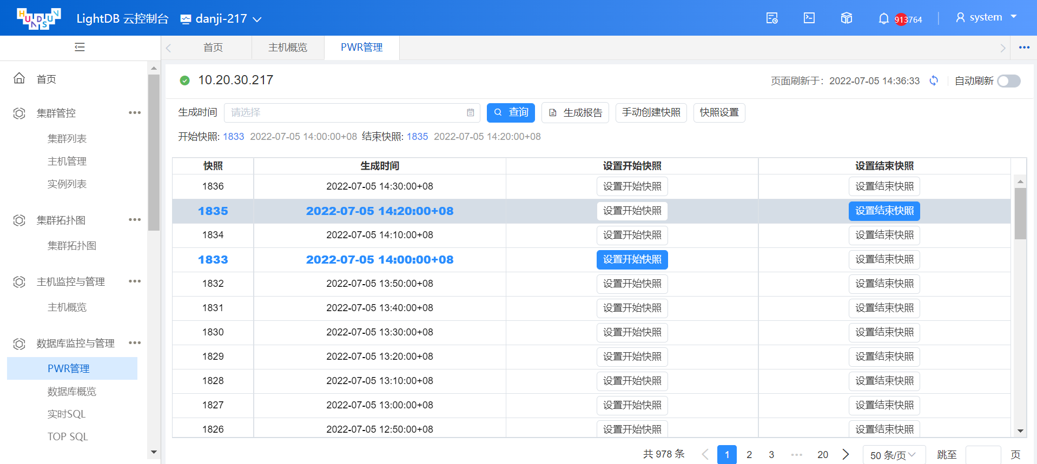Click the refresh page icon
This screenshot has height=464, width=1037.
(934, 80)
